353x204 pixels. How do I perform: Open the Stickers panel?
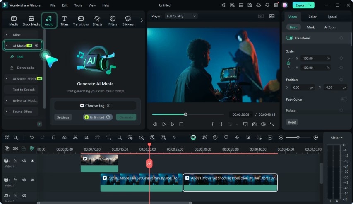pyautogui.click(x=128, y=20)
